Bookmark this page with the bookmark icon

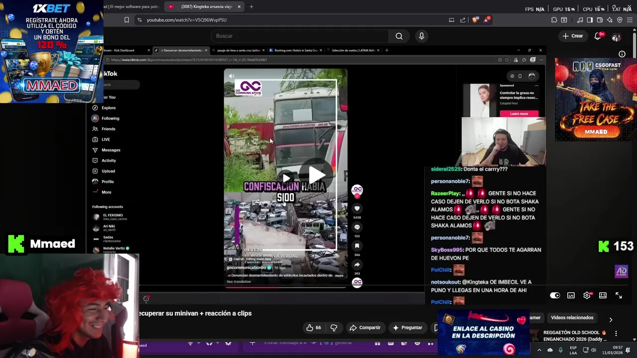pyautogui.click(x=126, y=20)
